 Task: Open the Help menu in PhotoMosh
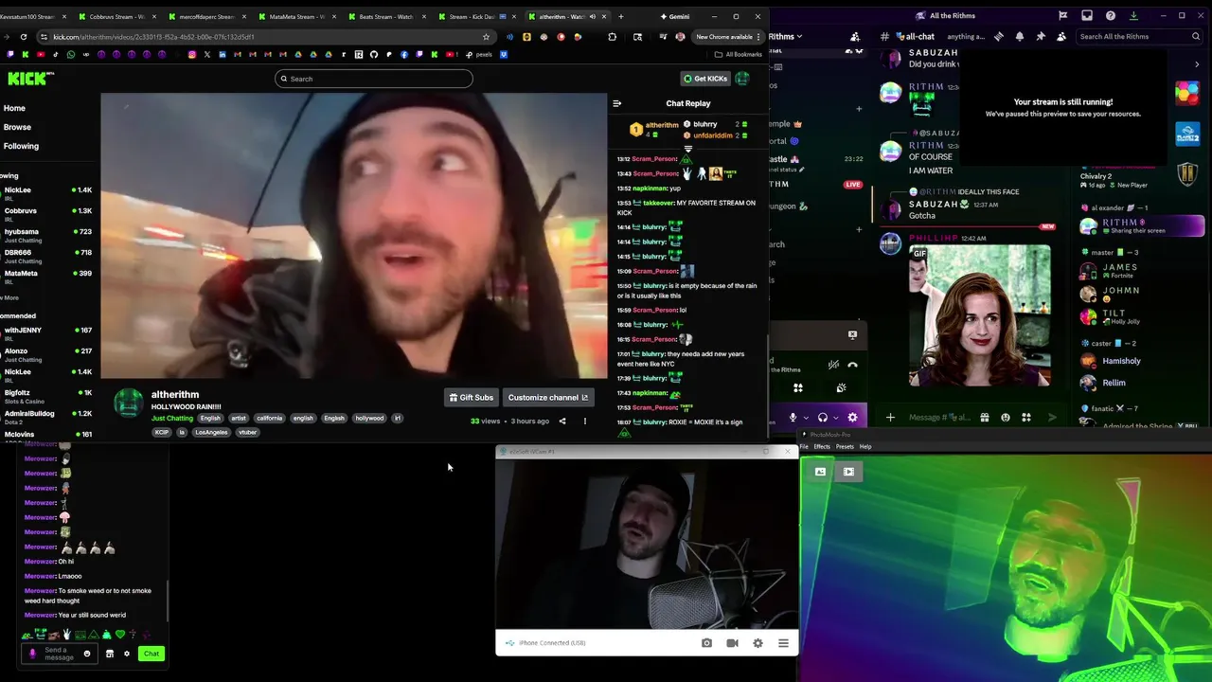(x=865, y=447)
